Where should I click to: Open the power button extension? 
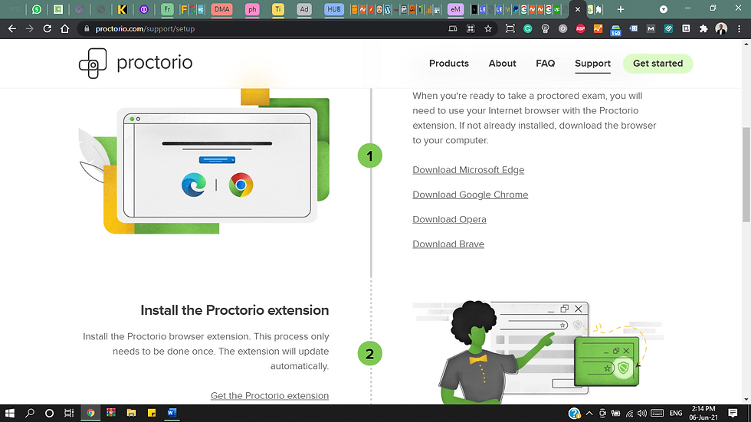point(562,28)
